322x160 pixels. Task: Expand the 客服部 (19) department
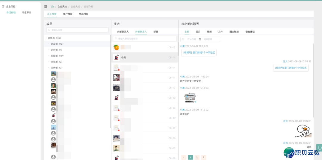click(49, 56)
